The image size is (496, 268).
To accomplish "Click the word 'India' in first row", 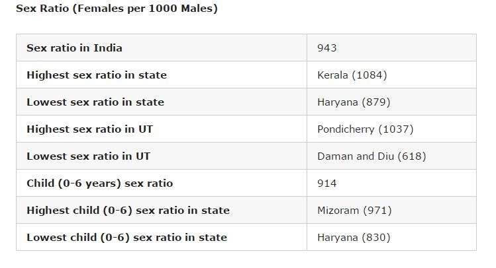I will [108, 48].
